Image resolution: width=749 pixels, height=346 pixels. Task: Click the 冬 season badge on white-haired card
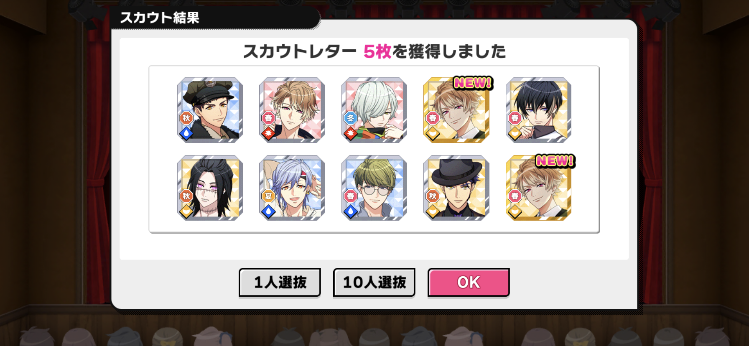click(350, 118)
